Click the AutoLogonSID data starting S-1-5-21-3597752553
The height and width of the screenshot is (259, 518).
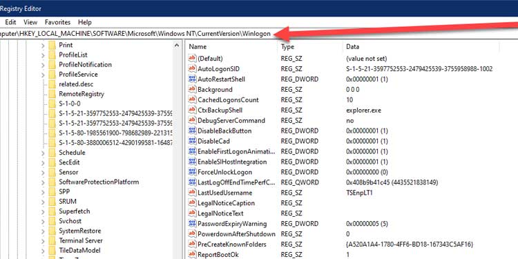pos(419,68)
